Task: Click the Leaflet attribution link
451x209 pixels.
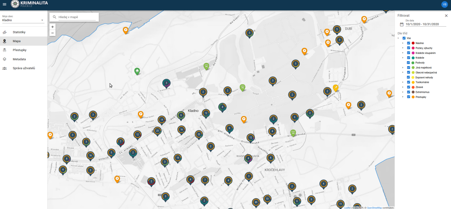Action: [347, 208]
